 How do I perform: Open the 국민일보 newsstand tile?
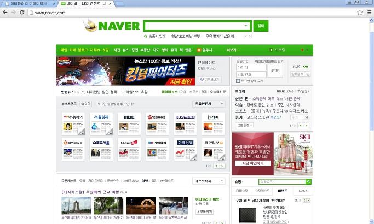coord(213,149)
